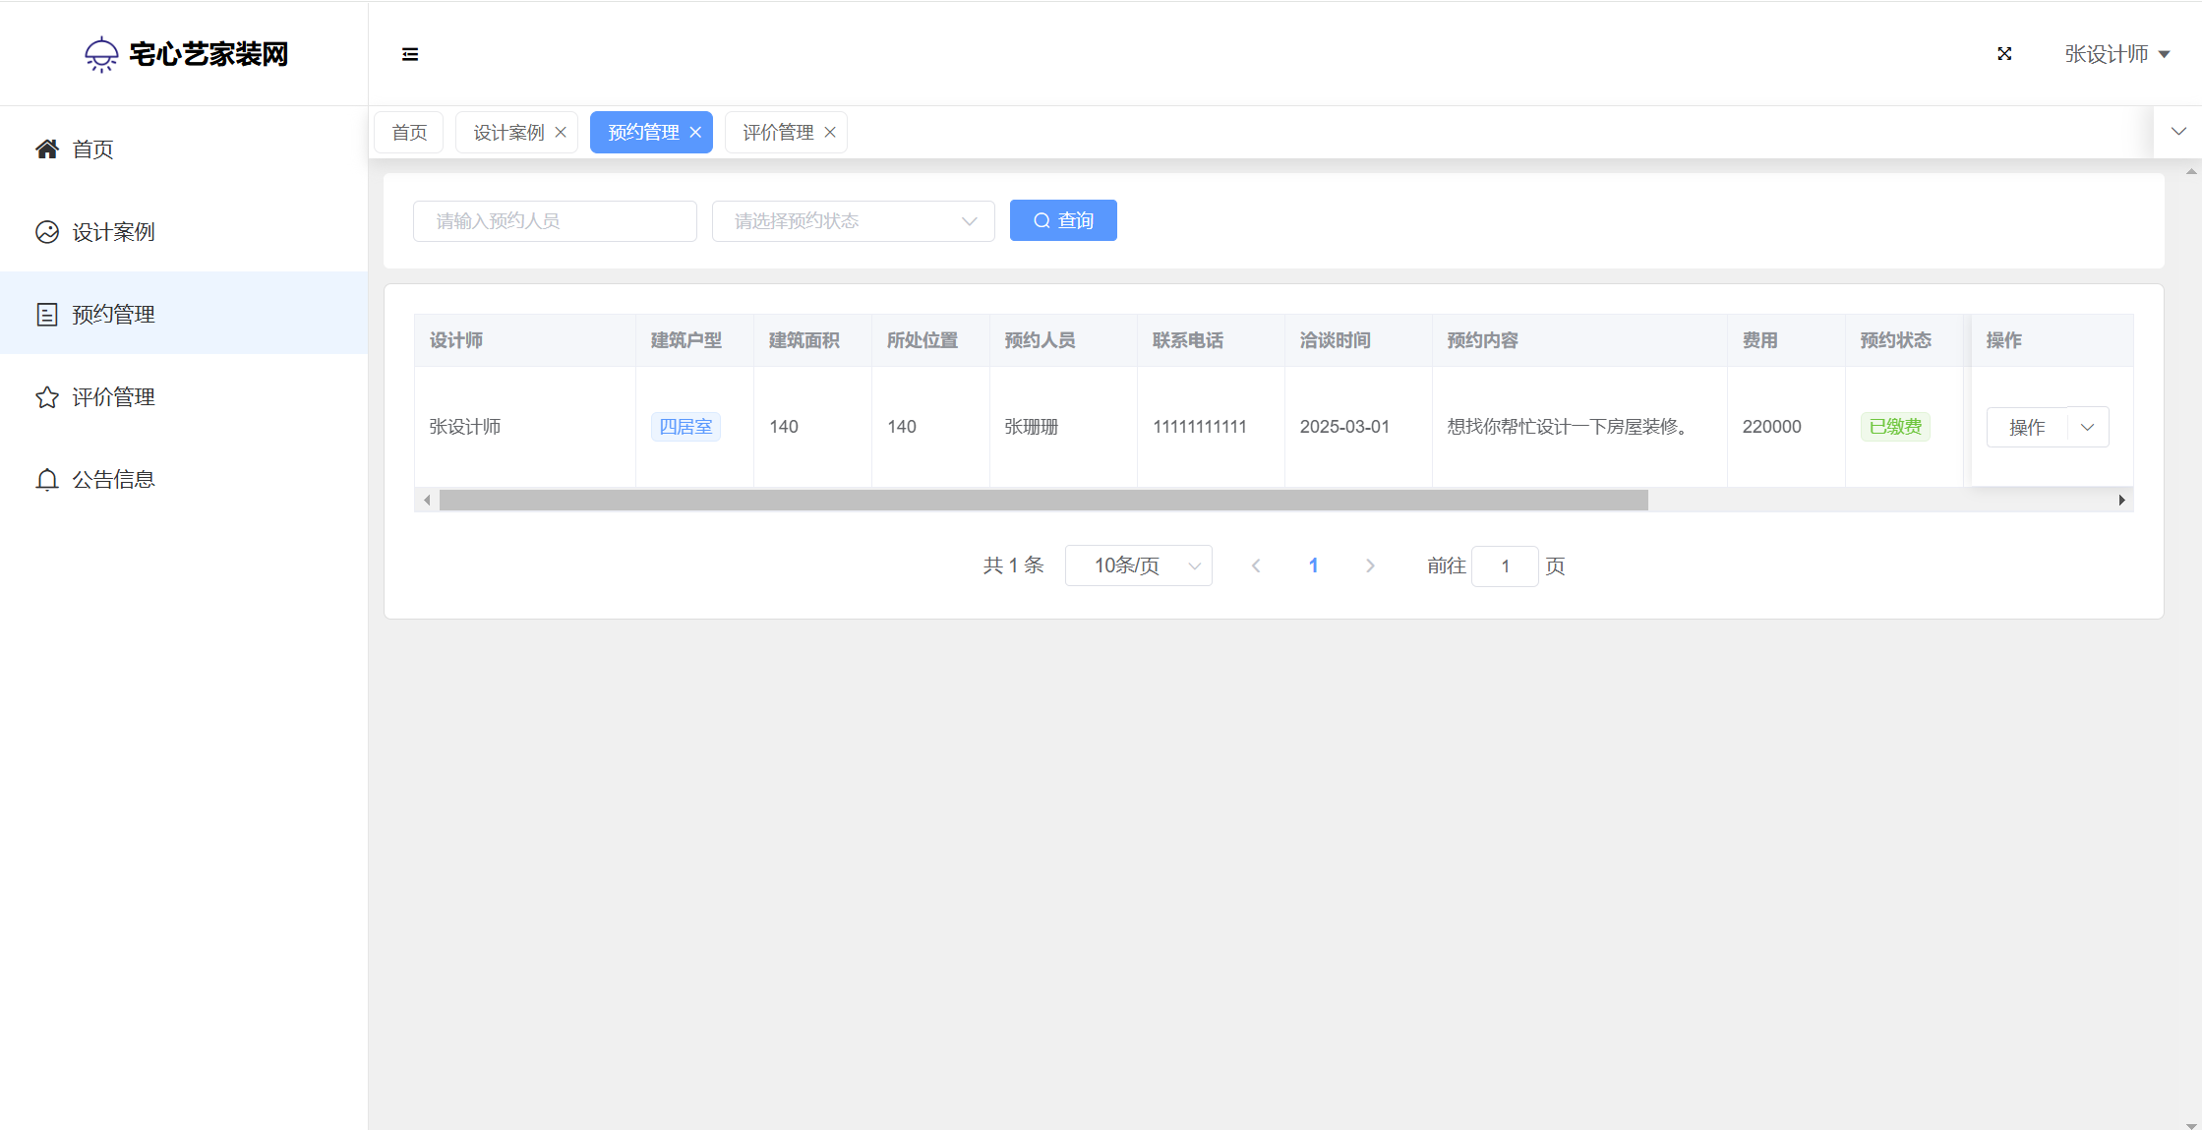Click the fullscreen toggle icon
2202x1130 pixels.
point(2004,54)
